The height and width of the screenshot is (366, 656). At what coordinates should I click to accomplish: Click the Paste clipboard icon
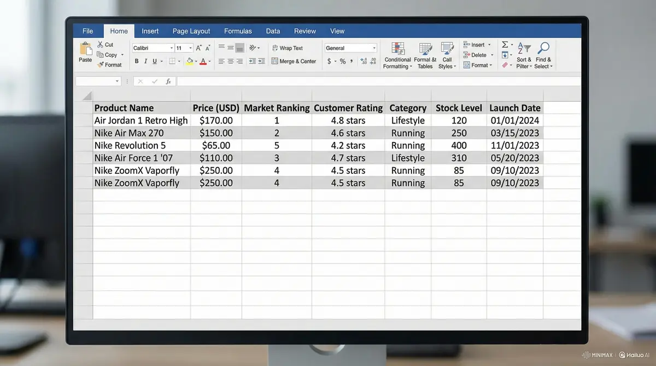pos(85,49)
